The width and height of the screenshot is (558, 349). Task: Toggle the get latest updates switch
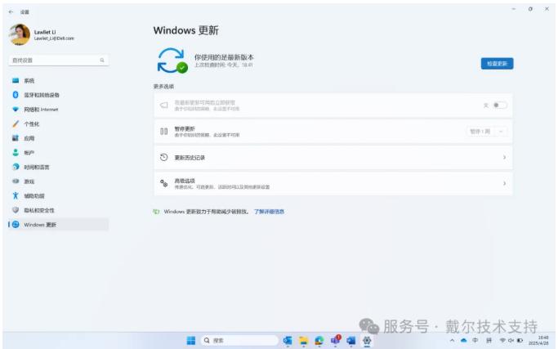(500, 105)
